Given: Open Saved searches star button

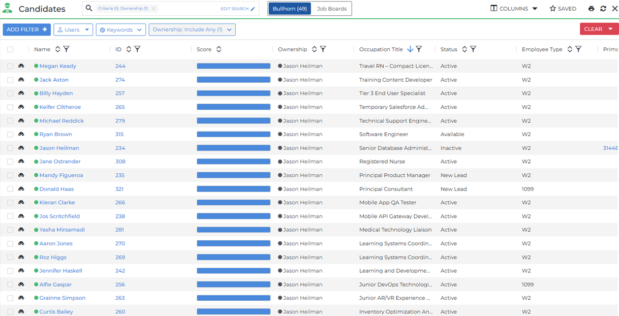Looking at the screenshot, I should [x=563, y=9].
